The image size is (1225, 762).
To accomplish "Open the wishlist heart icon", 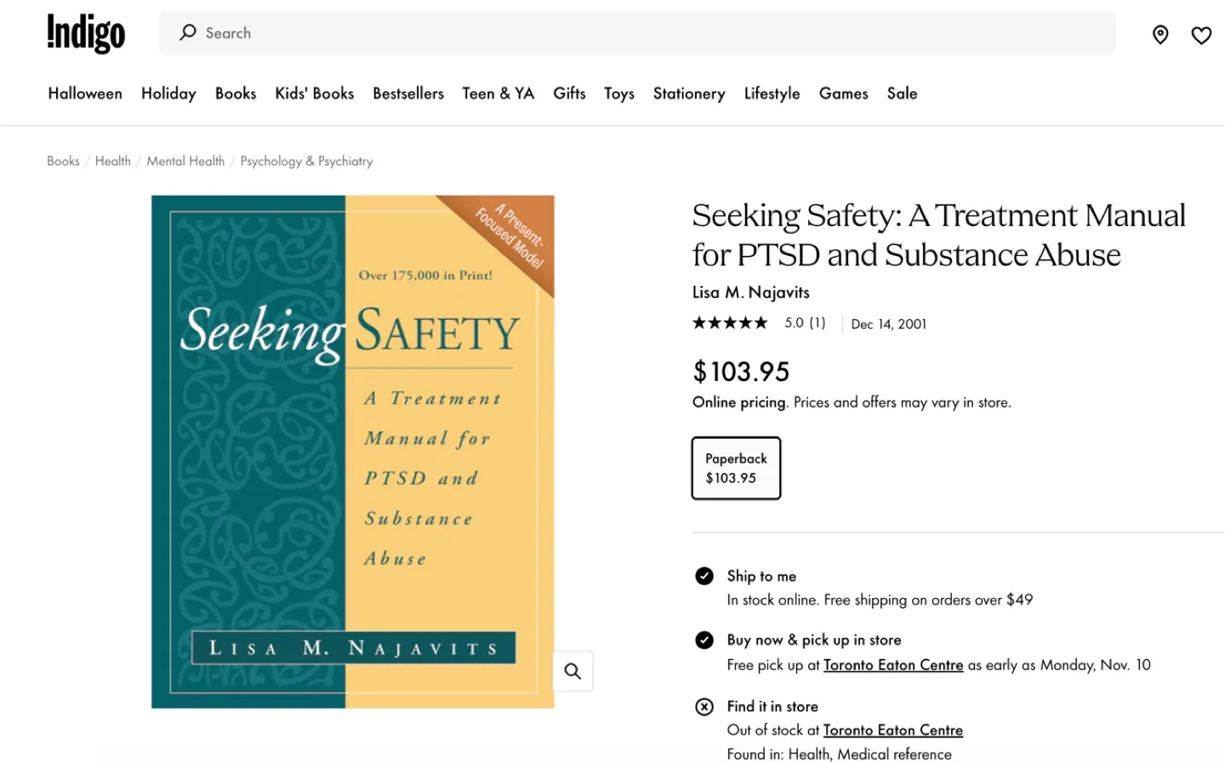I will coord(1200,35).
